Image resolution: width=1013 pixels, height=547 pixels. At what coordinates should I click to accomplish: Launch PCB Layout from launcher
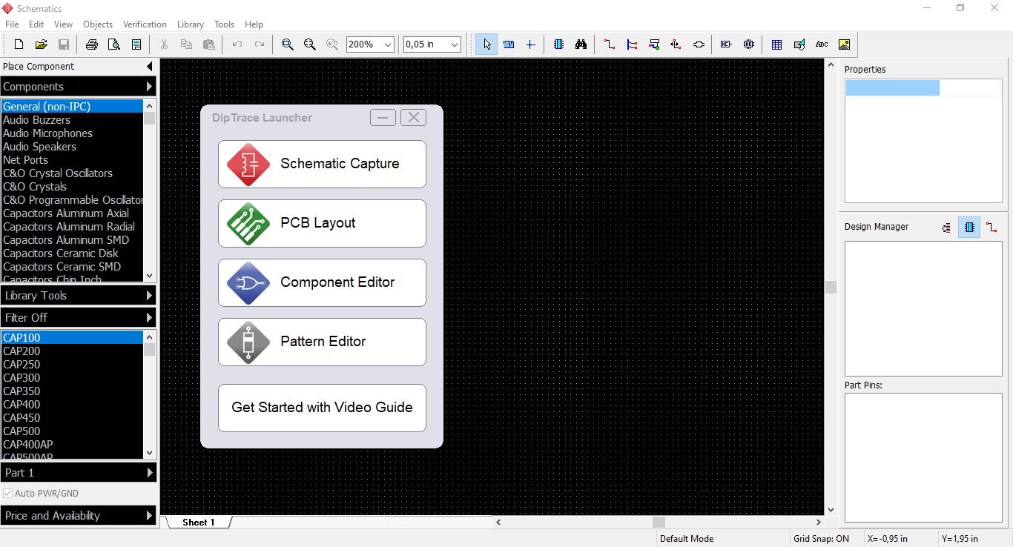click(x=322, y=223)
